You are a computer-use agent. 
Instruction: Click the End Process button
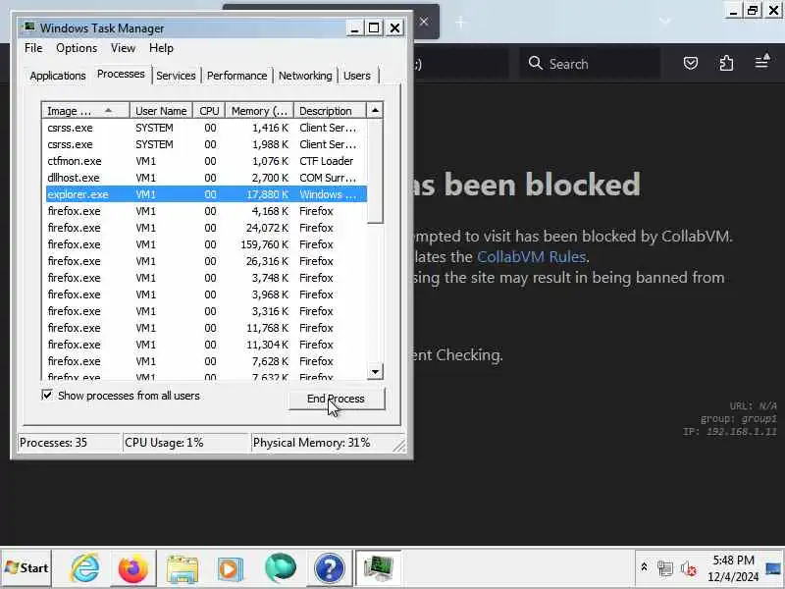click(x=337, y=399)
